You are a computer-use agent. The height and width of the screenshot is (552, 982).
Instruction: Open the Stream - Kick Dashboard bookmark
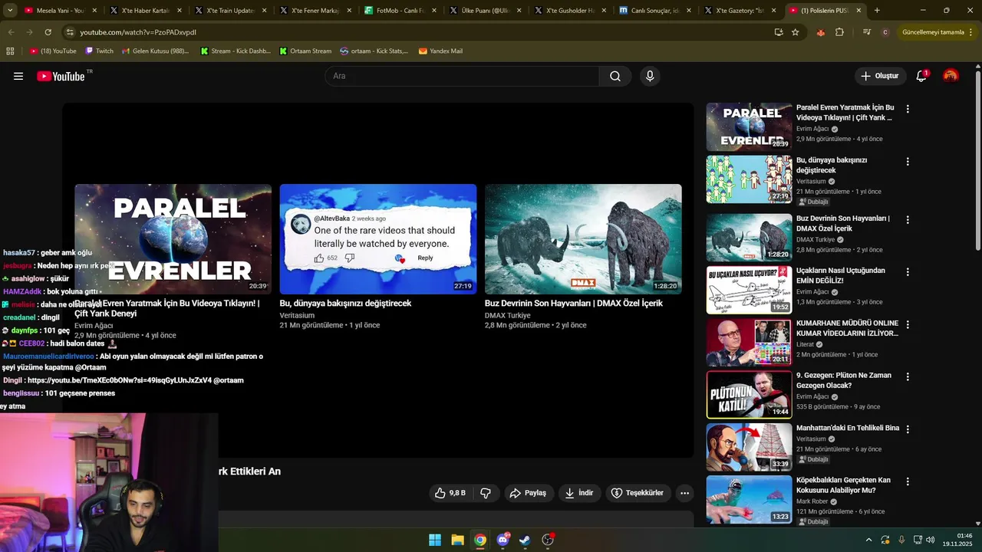pyautogui.click(x=236, y=51)
